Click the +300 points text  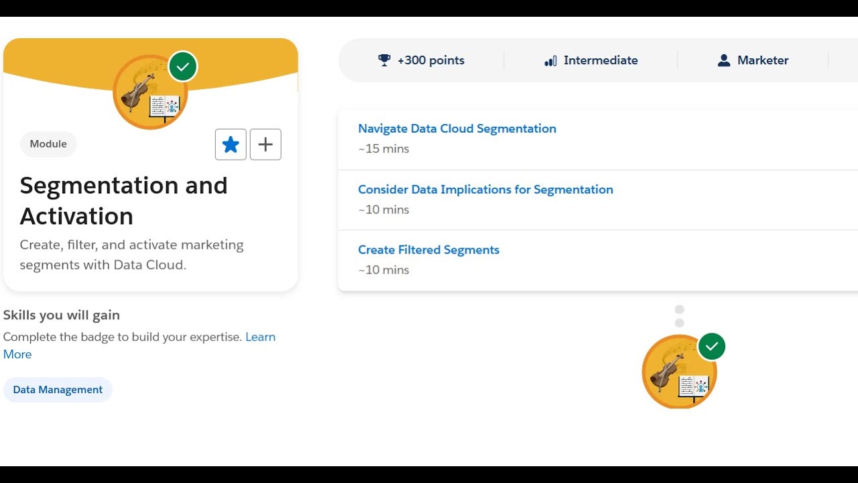pyautogui.click(x=431, y=60)
